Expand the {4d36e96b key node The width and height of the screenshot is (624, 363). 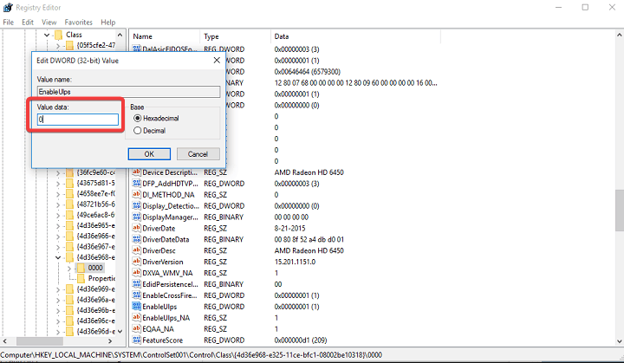point(58,311)
